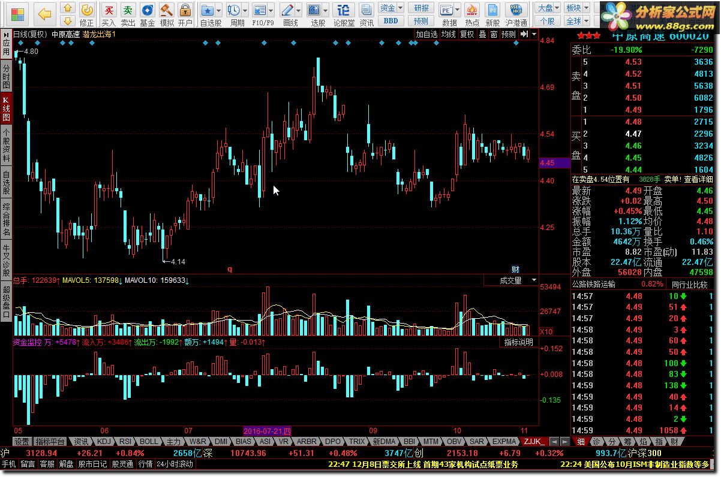Toggle 窗 multi-window mode
Viewport: 721px width, 477px height.
coord(494,35)
